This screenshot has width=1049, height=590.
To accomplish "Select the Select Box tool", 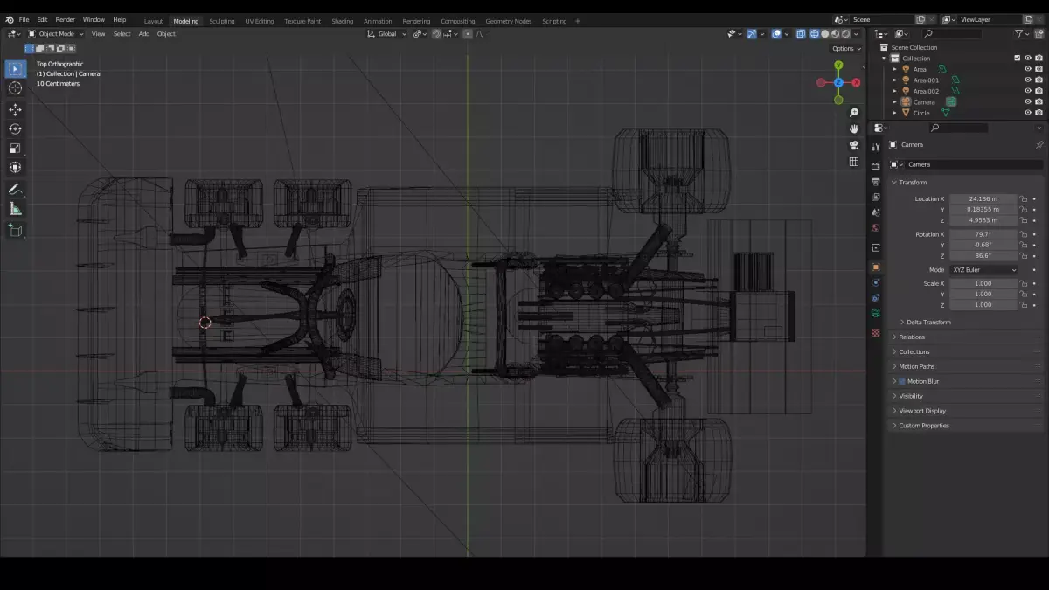I will [x=15, y=69].
